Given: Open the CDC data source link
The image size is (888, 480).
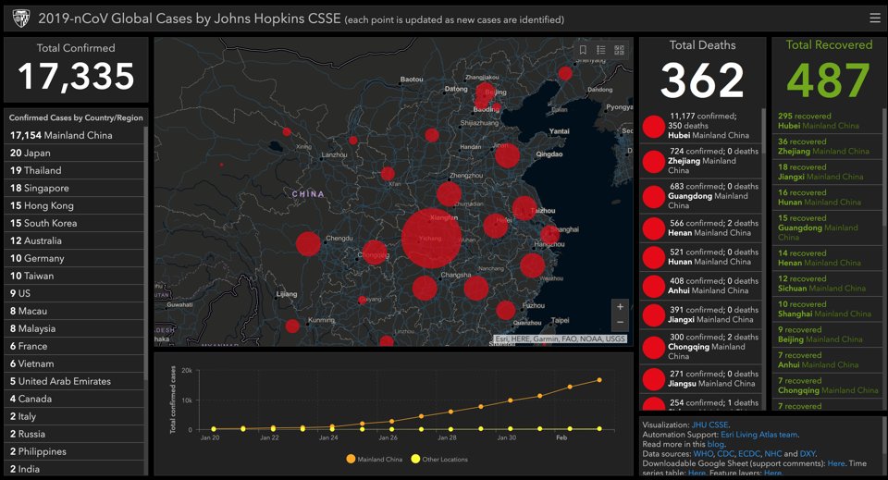Looking at the screenshot, I should pos(725,454).
